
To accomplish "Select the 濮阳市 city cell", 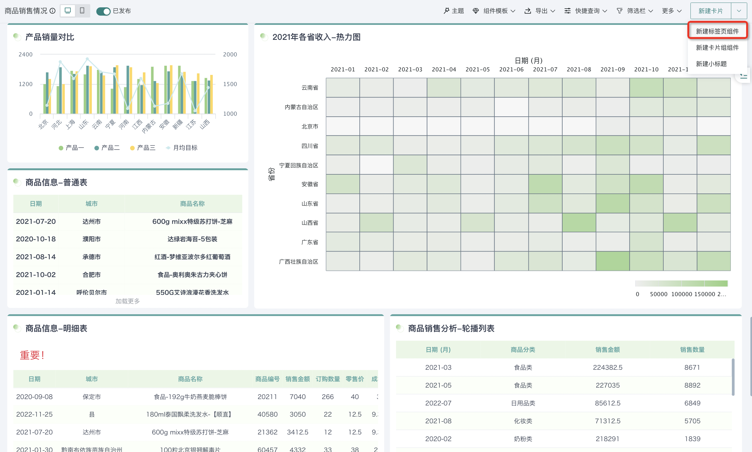I will click(x=92, y=239).
